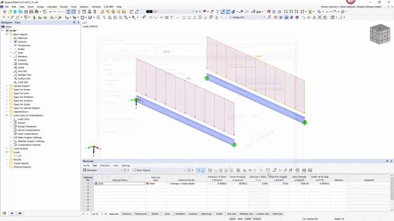Screen dimensions: 394x221
Task: Click the 'Isotropic | Linear Elastic' cell
Action: click(186, 184)
